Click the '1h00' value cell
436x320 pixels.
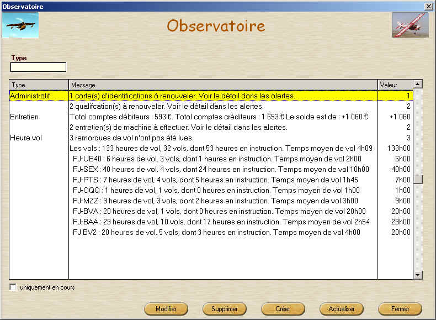click(x=395, y=190)
